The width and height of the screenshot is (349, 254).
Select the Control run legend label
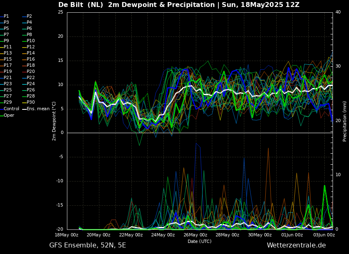(x=11, y=109)
